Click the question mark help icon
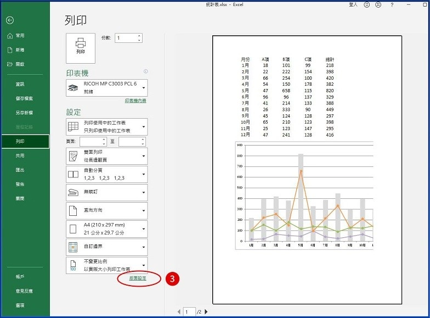The image size is (430, 318). (x=392, y=4)
